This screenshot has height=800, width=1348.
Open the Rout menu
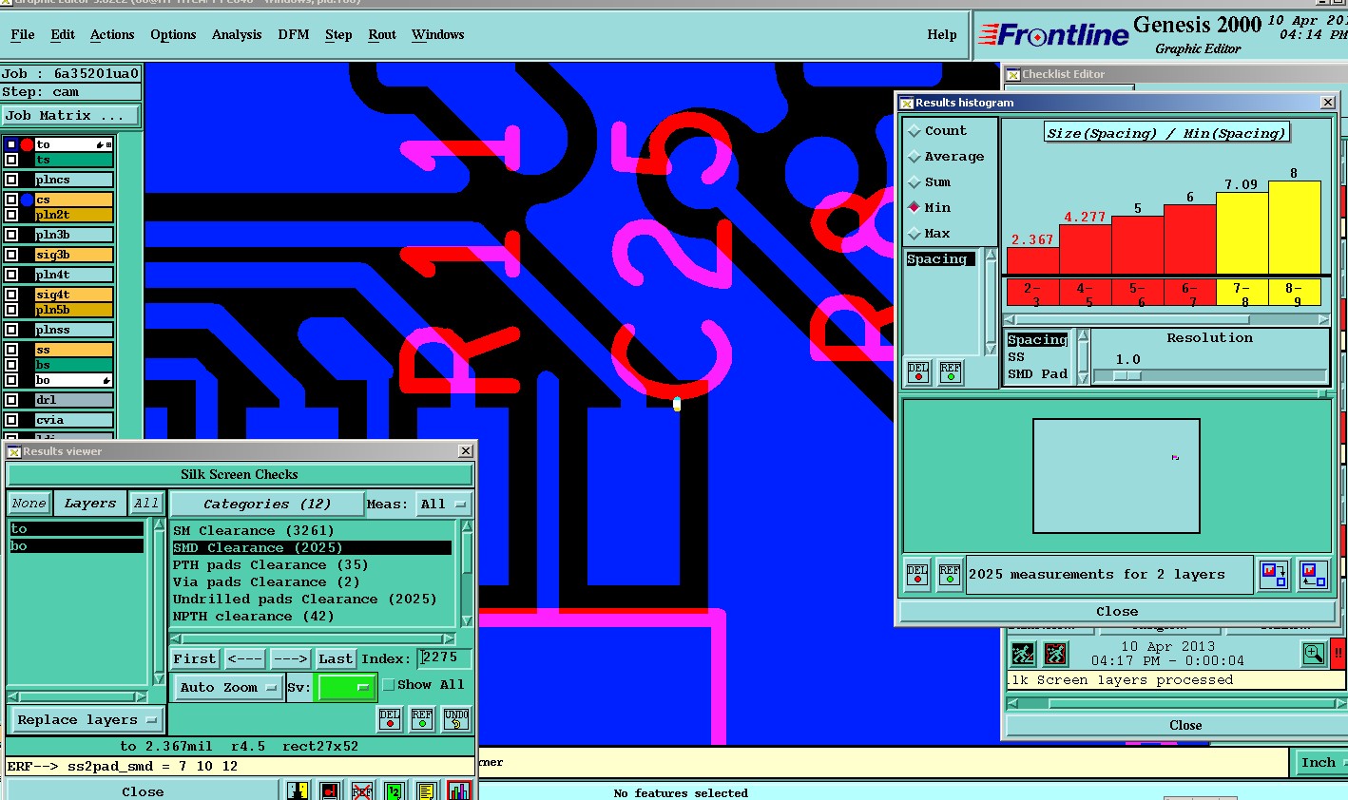(382, 35)
